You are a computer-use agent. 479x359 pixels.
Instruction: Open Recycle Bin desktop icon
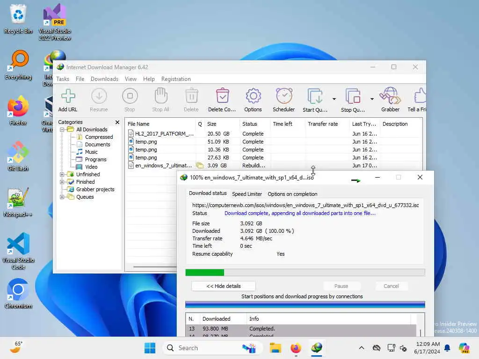[18, 19]
